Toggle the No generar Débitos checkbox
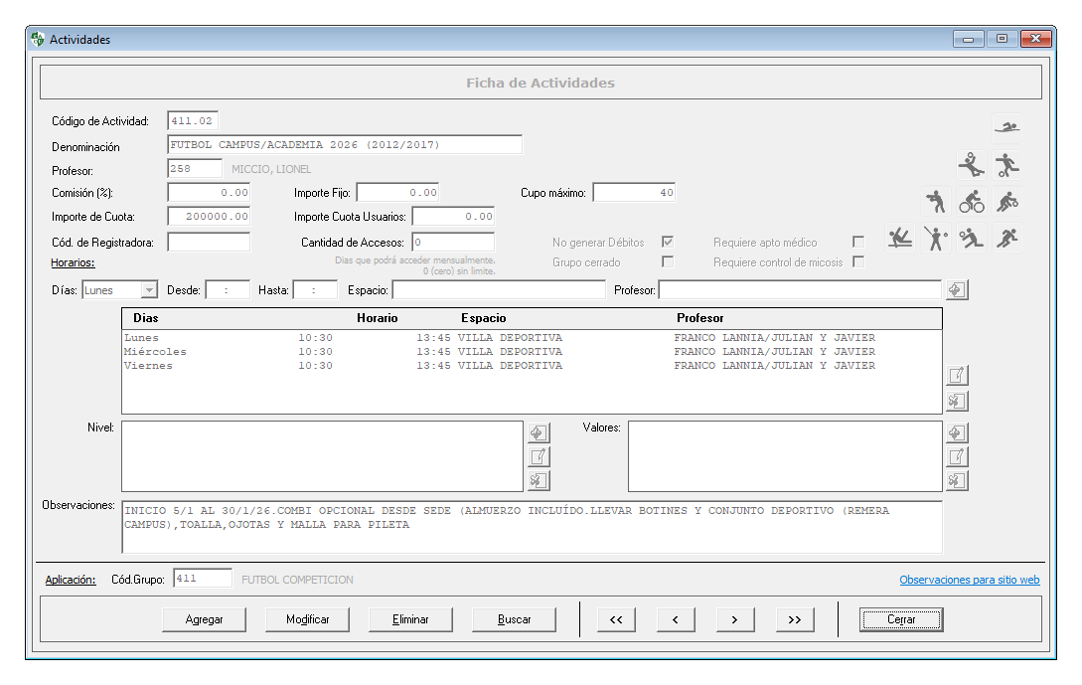The height and width of the screenshot is (685, 1082). (x=668, y=242)
